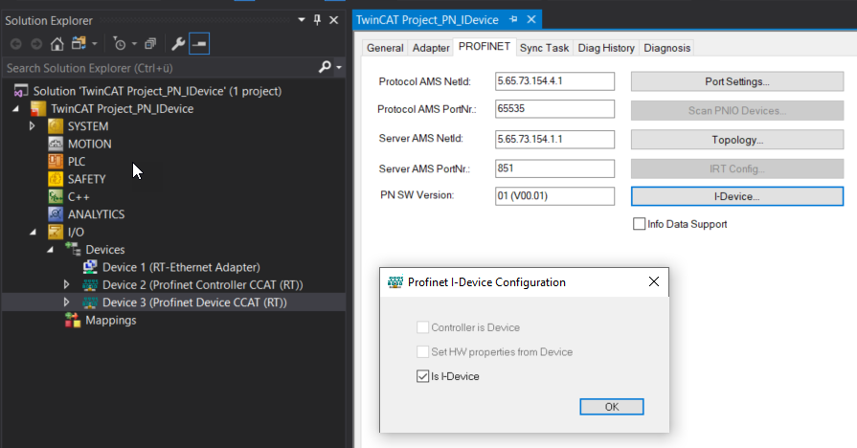Screen dimensions: 857x448
Task: Click the Port Settings... button
Action: [736, 81]
